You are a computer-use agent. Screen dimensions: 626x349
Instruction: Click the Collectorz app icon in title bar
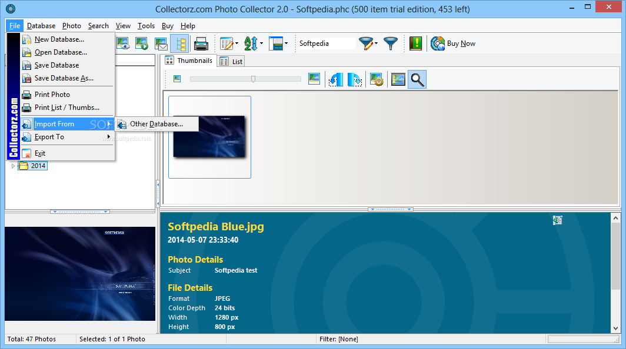[x=11, y=8]
